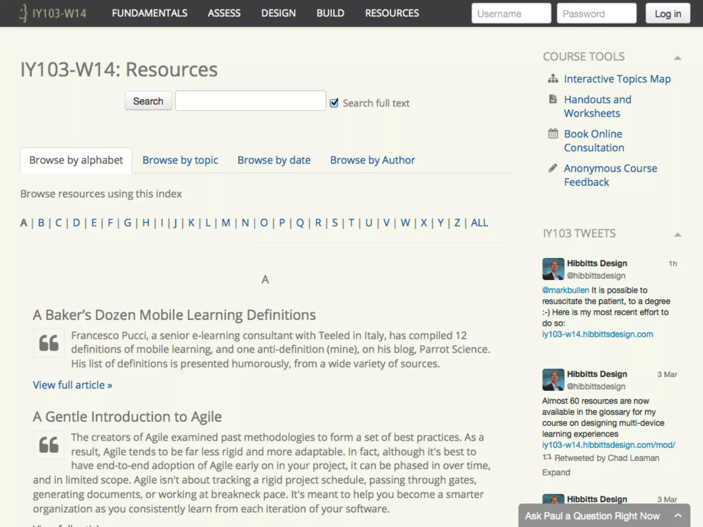This screenshot has height=527, width=703.
Task: Switch to Browse by topic tab
Action: pyautogui.click(x=180, y=160)
